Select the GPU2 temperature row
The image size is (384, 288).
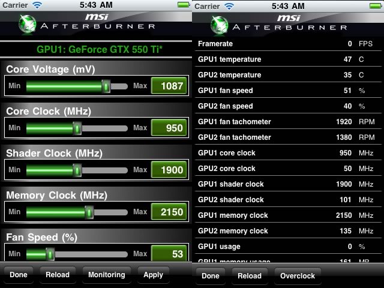point(288,74)
